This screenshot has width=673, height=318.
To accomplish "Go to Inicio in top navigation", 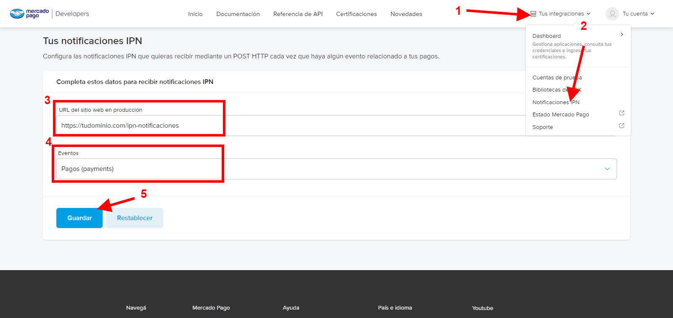I will (x=195, y=14).
